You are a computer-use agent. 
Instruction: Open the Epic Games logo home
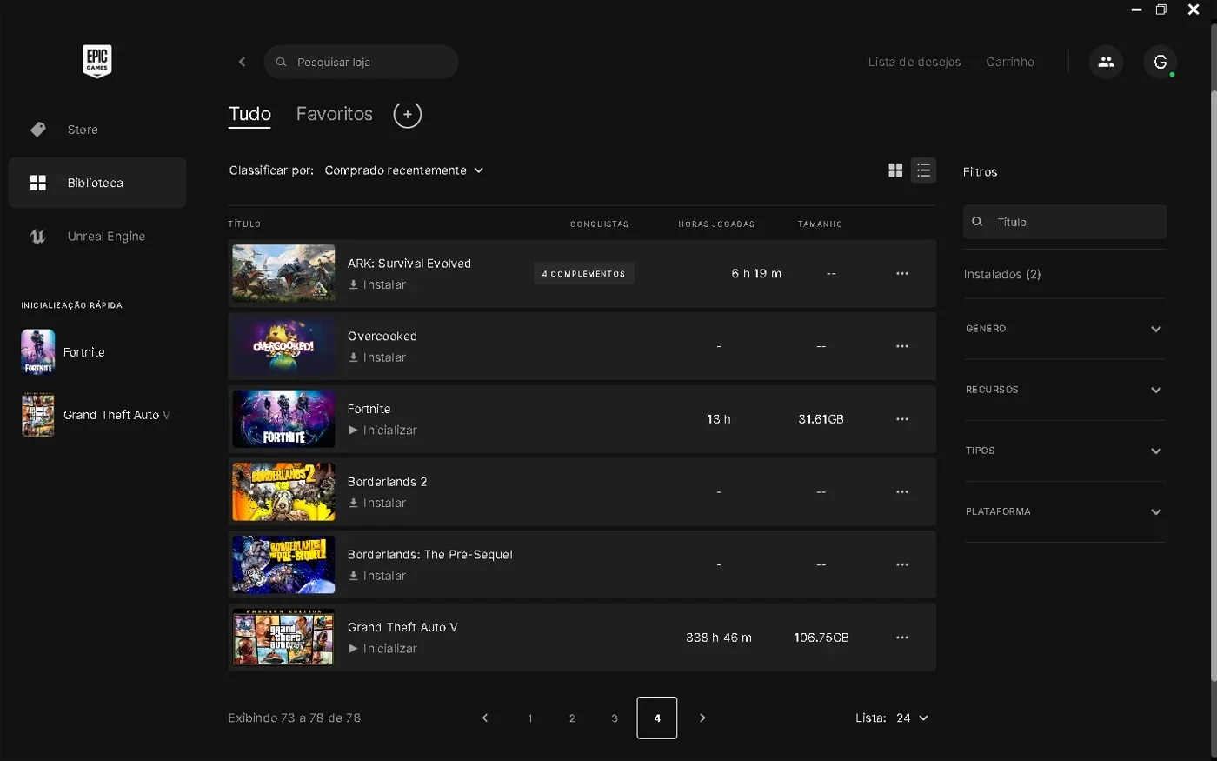click(x=96, y=61)
